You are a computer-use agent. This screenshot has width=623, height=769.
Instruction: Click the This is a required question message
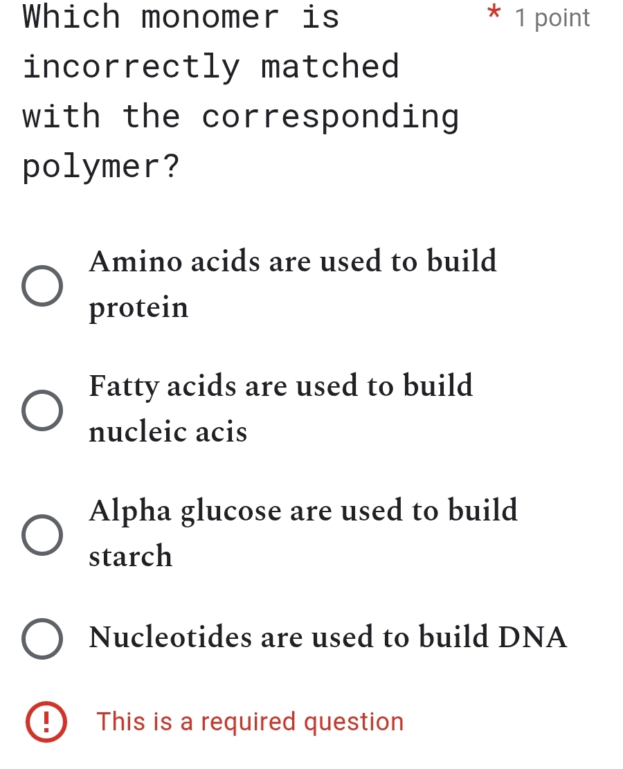click(x=251, y=721)
